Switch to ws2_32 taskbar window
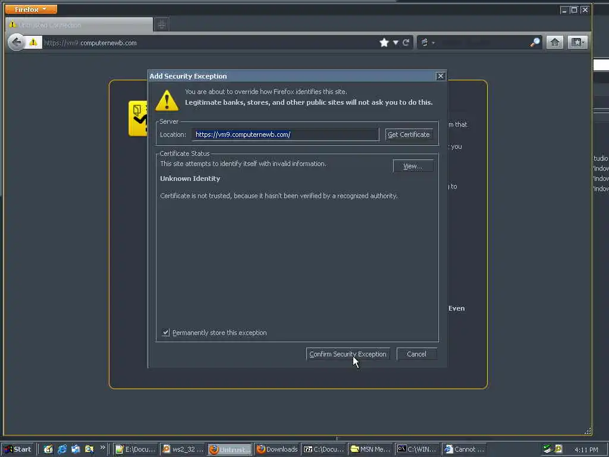The height and width of the screenshot is (457, 609). [x=183, y=449]
